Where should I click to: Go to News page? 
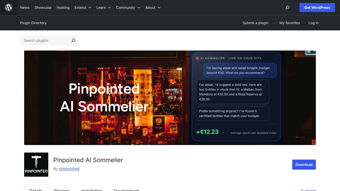point(25,8)
